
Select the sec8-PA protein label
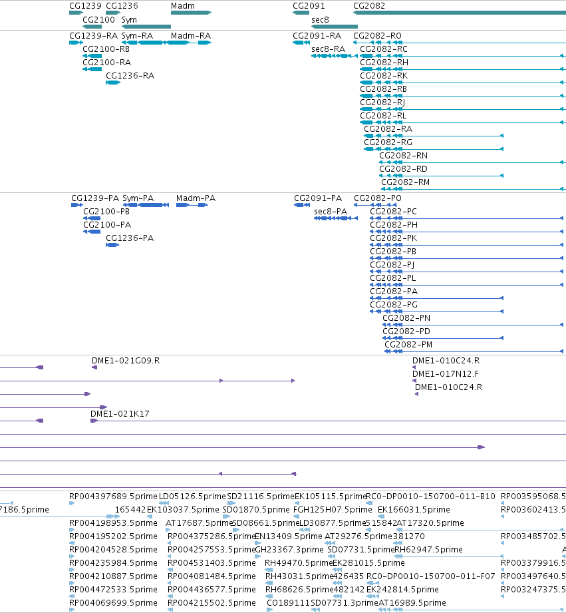click(x=331, y=212)
